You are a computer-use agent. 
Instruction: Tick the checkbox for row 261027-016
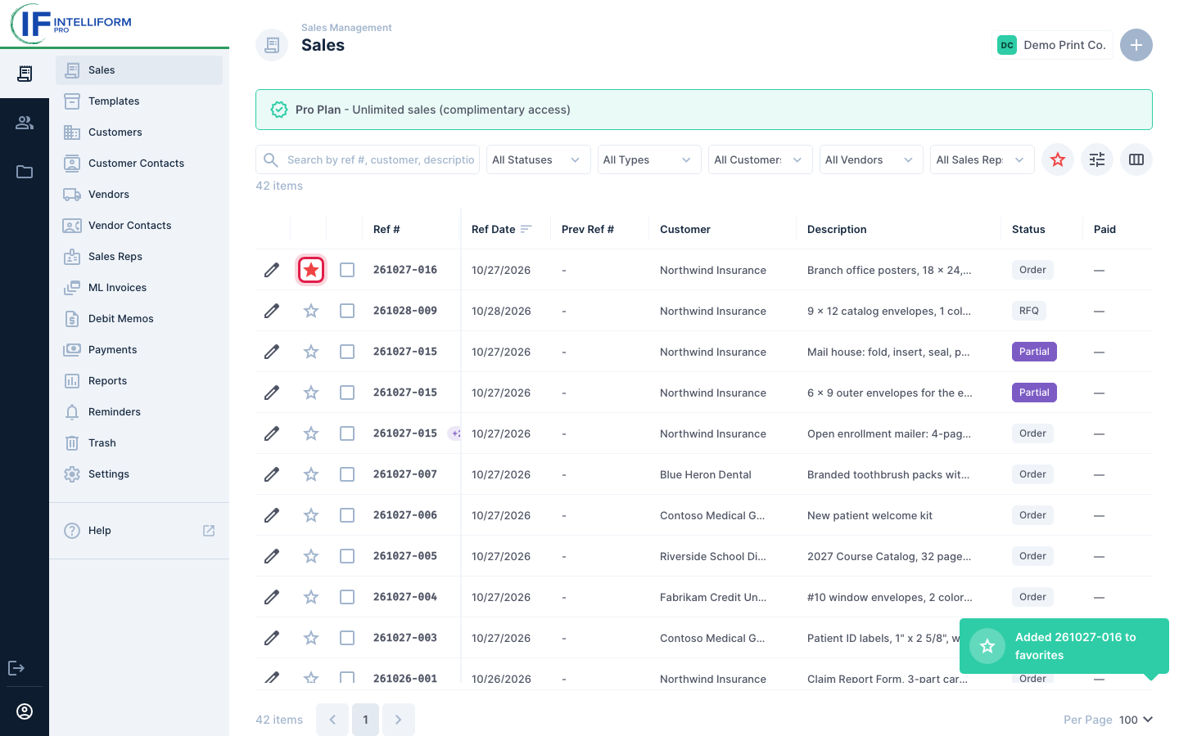(x=347, y=270)
